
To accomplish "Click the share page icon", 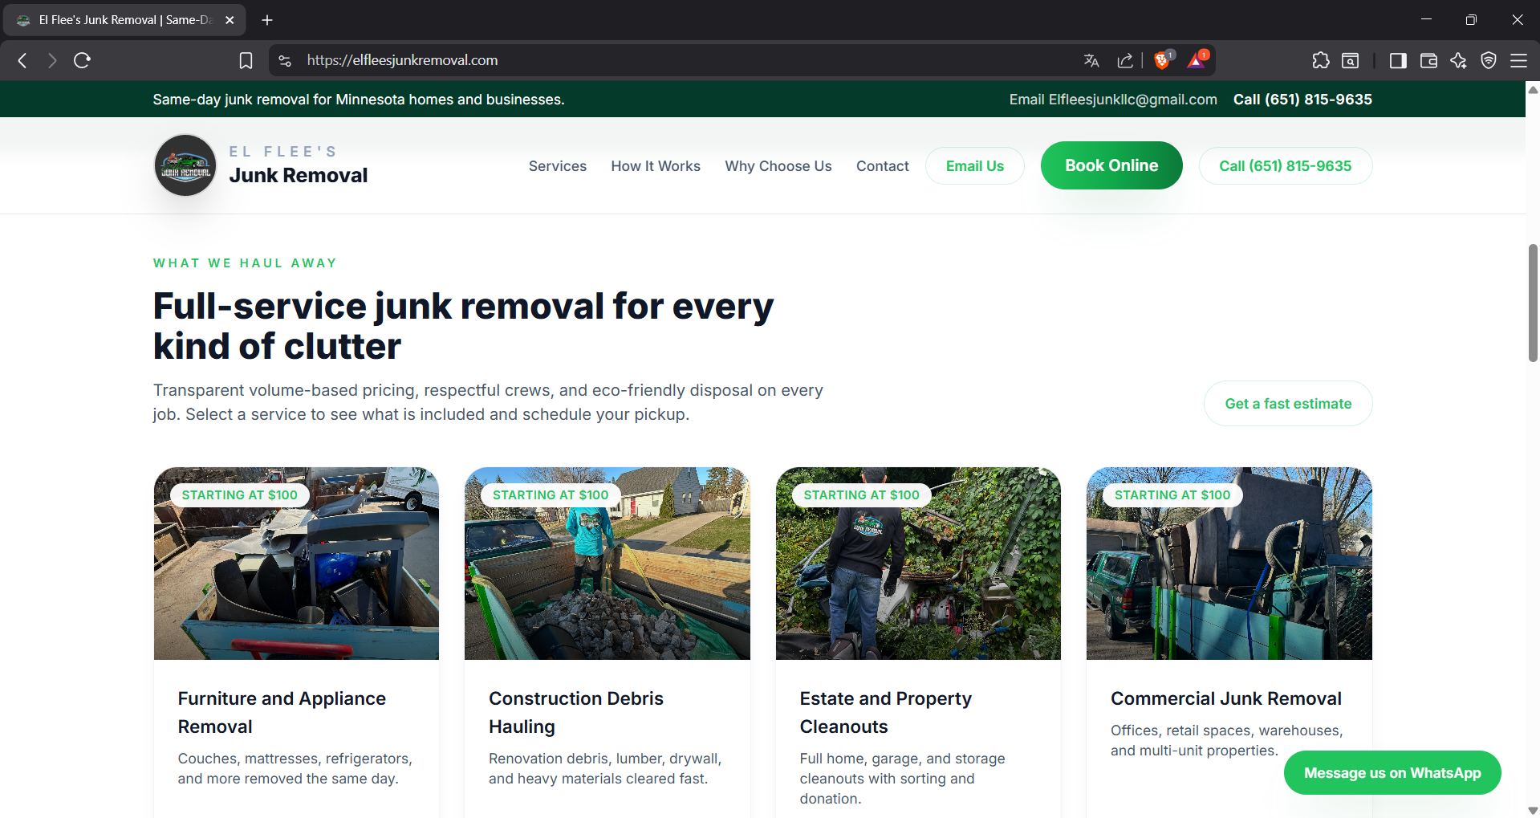I will 1125,60.
